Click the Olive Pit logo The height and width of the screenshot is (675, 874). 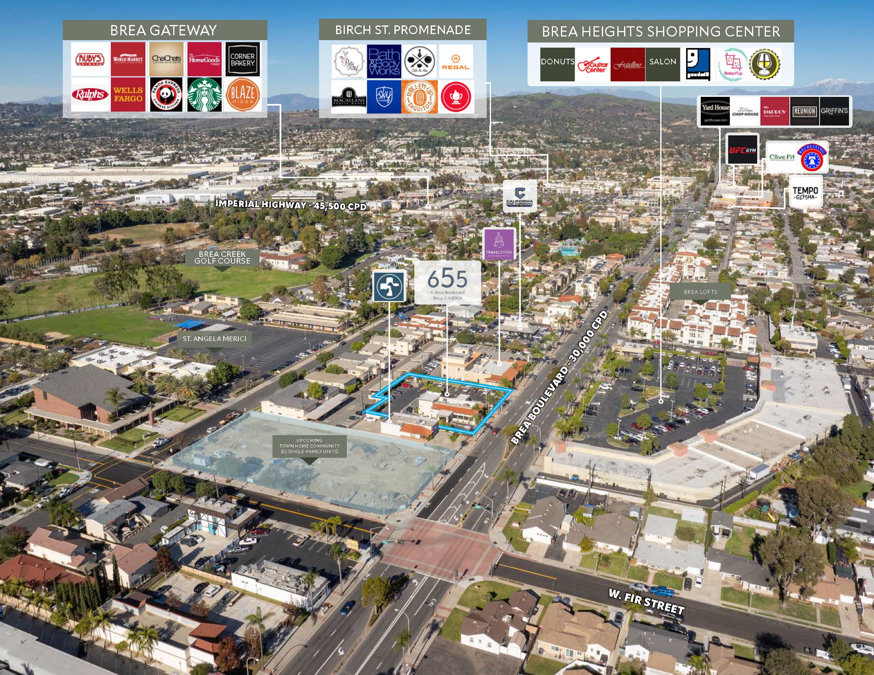pos(782,157)
